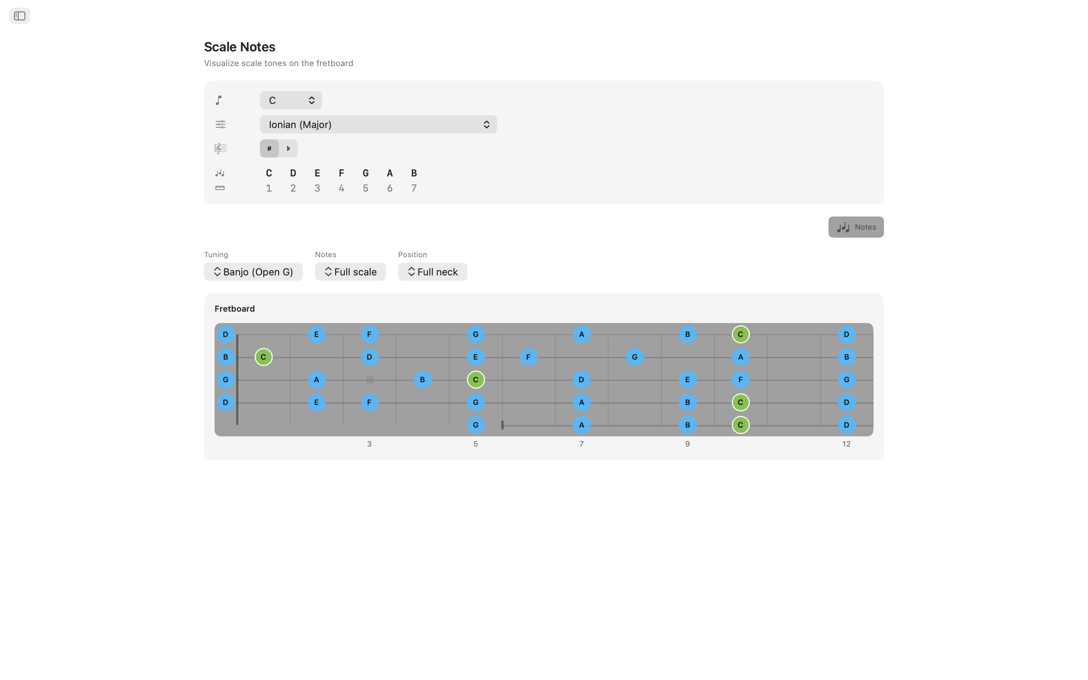Click G note on short fifth string
Screen dimensions: 1088x680
476,425
